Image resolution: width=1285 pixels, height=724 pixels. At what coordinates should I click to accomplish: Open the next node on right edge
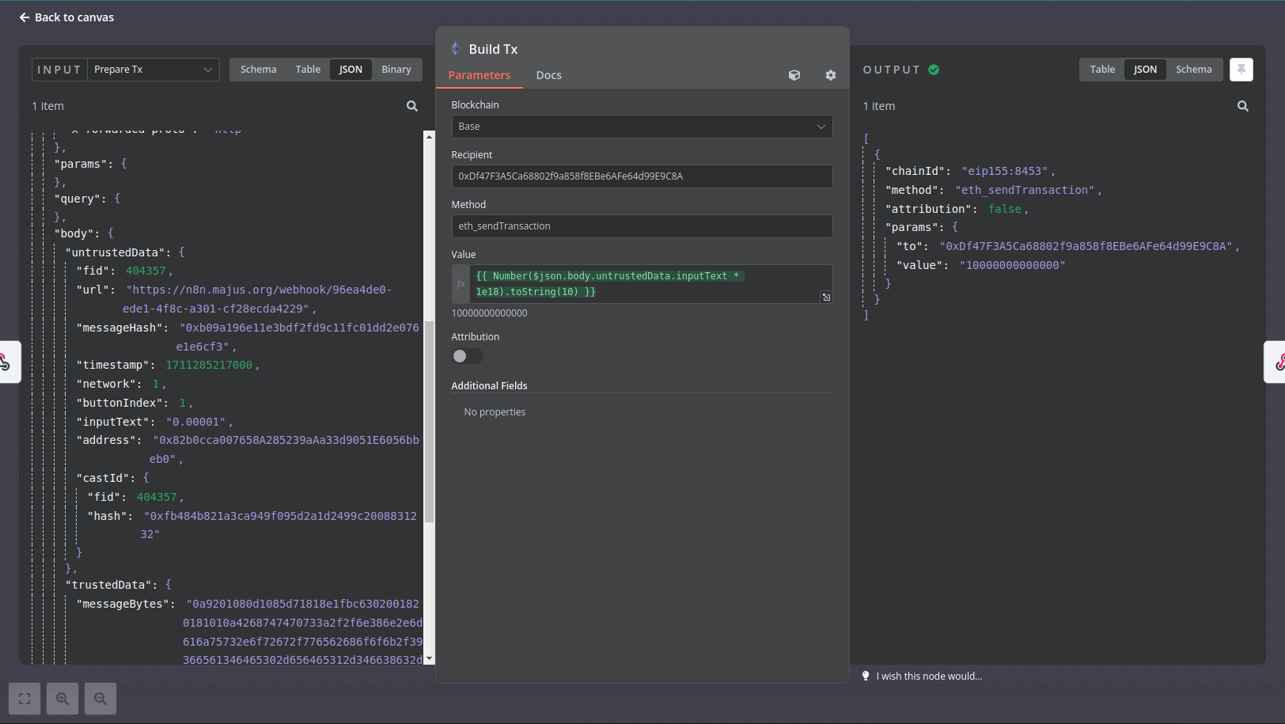1276,362
